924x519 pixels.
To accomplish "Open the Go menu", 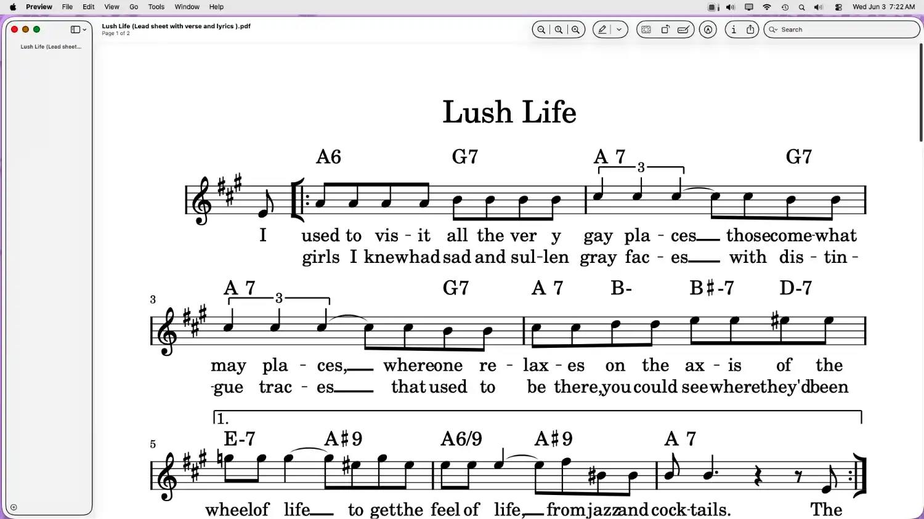I will [x=134, y=7].
